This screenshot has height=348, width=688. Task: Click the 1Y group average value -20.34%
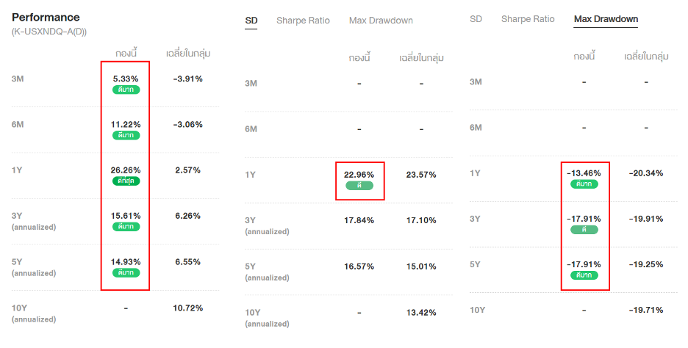pyautogui.click(x=646, y=173)
